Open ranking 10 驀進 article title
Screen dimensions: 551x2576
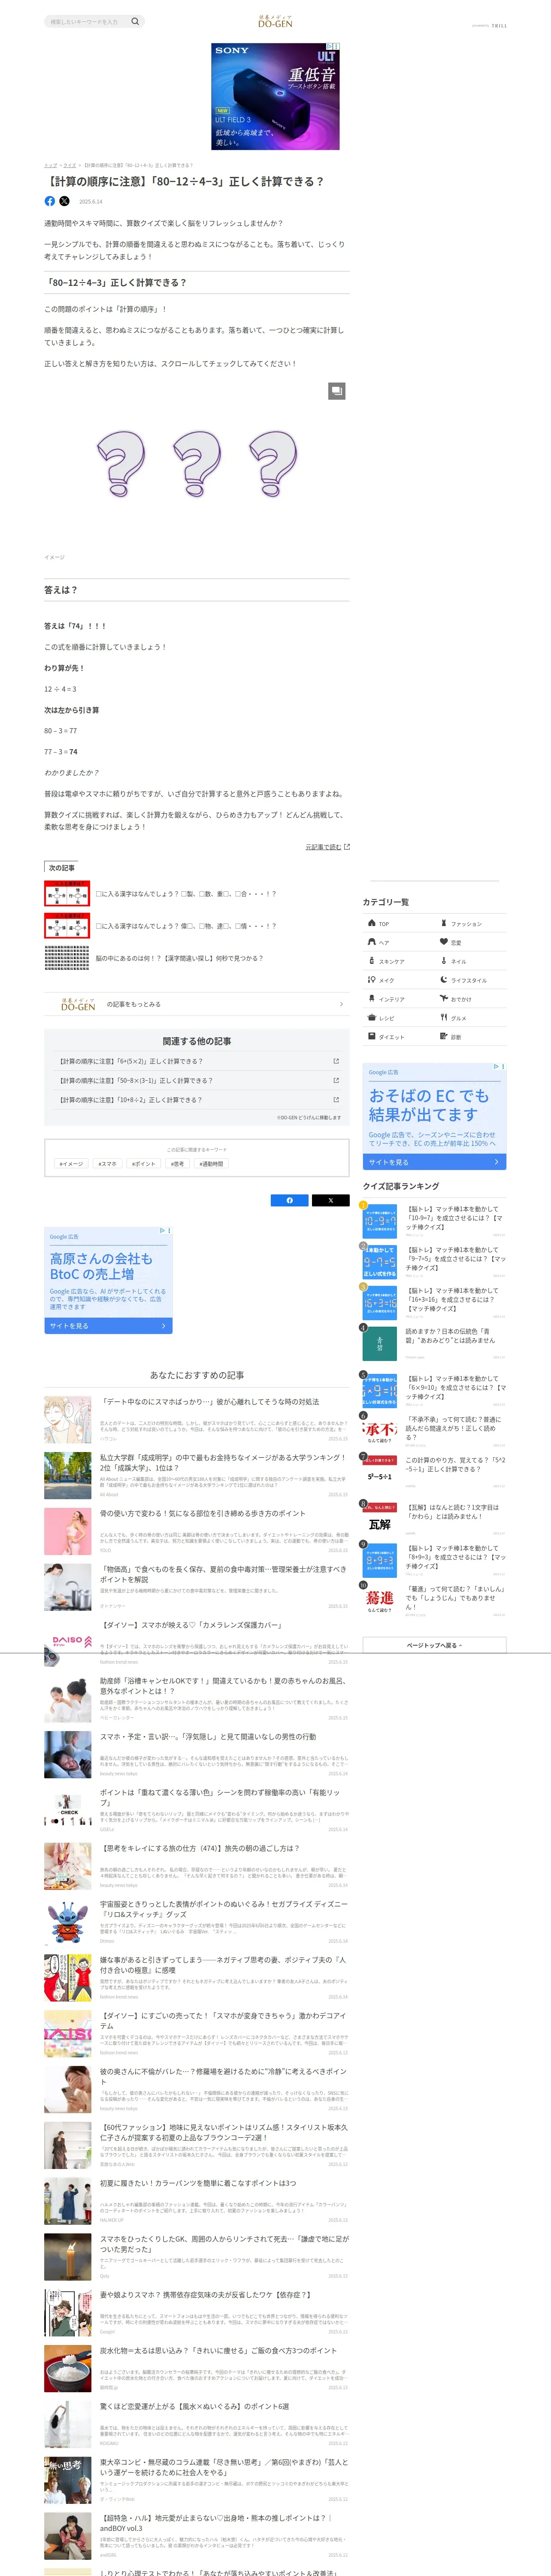click(x=455, y=1597)
